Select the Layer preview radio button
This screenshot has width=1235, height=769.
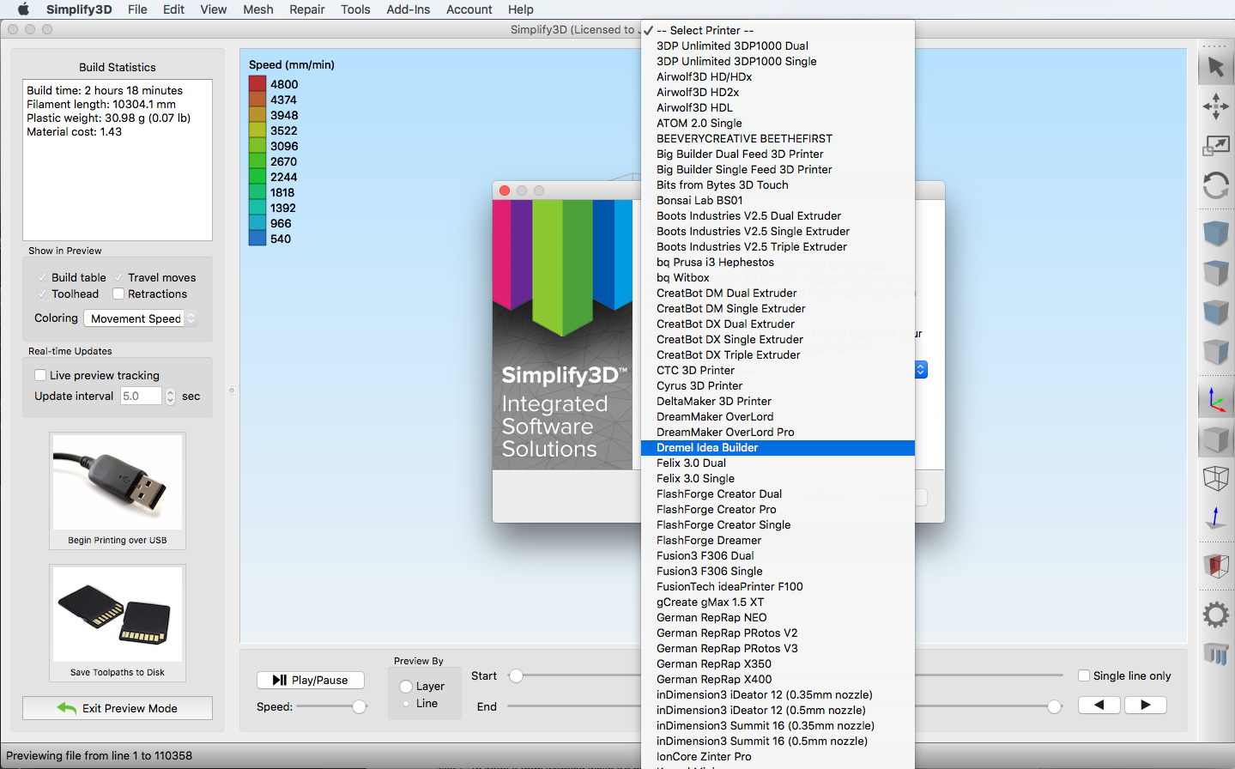[x=406, y=687]
